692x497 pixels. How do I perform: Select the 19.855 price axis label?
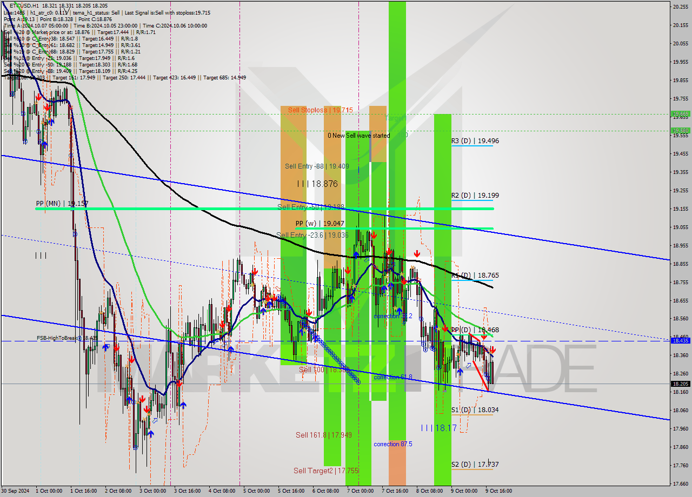tap(680, 80)
